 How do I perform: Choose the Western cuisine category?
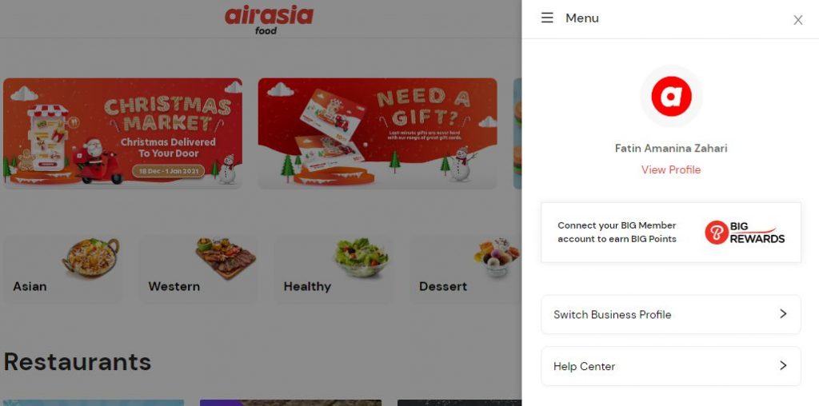198,269
